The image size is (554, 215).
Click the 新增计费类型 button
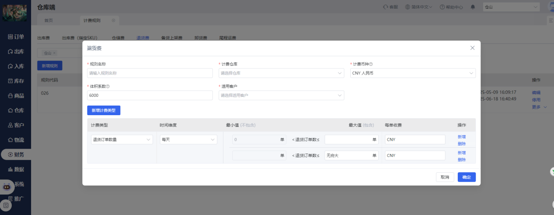coord(104,110)
